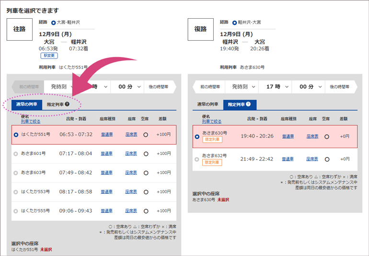369x256 pixels.
Task: Click 06:53 - 07:32 time text
Action: 76,135
